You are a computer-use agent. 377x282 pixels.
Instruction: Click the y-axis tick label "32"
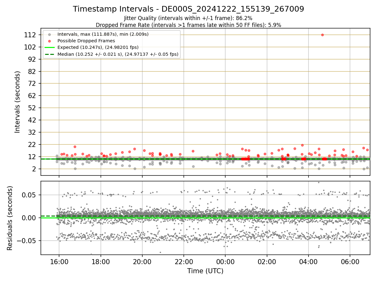point(32,133)
